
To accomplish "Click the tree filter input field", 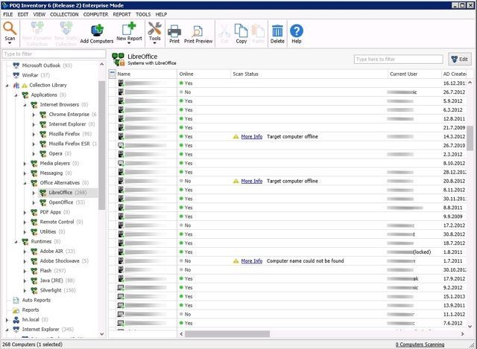I will (54, 54).
